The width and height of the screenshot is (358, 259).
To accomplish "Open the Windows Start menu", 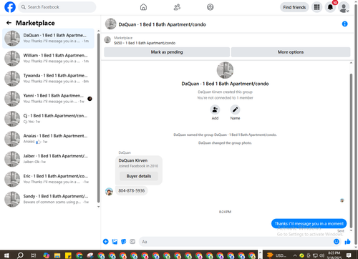I will click(x=6, y=255).
